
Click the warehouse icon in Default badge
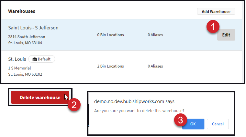pos(35,59)
